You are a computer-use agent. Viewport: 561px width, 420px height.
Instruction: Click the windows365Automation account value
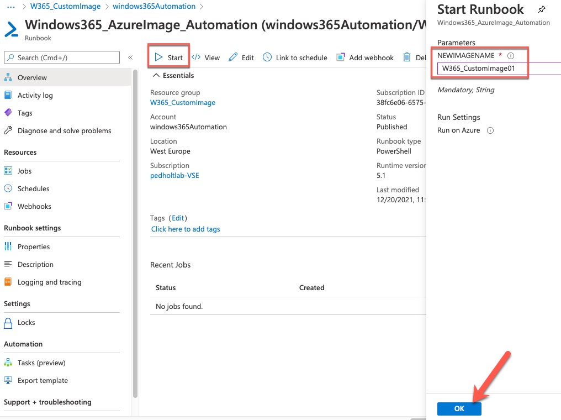tap(188, 127)
